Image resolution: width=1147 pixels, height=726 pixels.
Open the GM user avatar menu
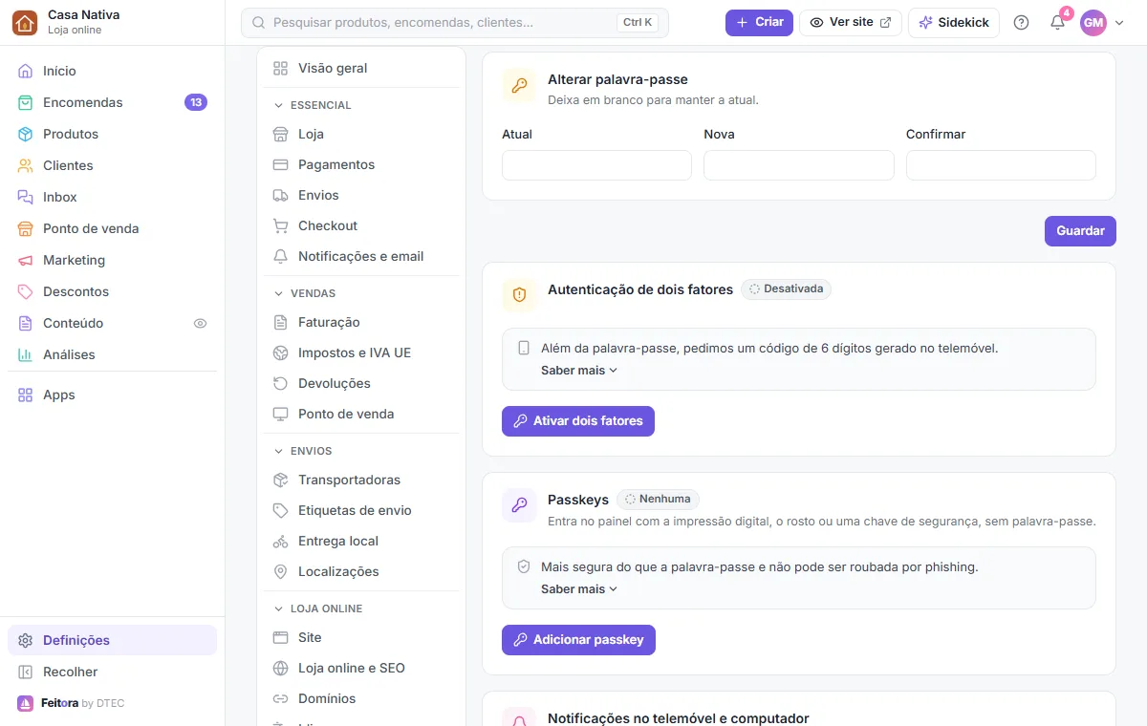[1102, 22]
